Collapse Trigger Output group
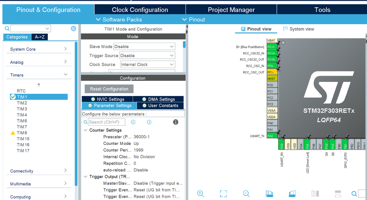Screen dimensions: 367x200 pyautogui.click(x=85, y=176)
